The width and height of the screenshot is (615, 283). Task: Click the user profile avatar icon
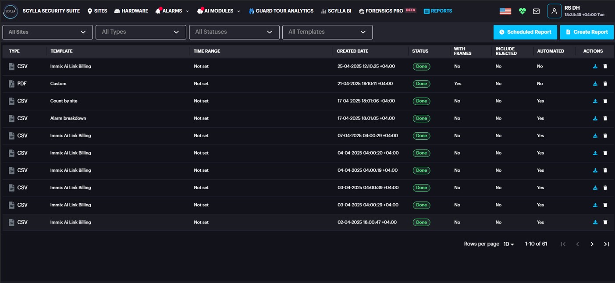554,11
